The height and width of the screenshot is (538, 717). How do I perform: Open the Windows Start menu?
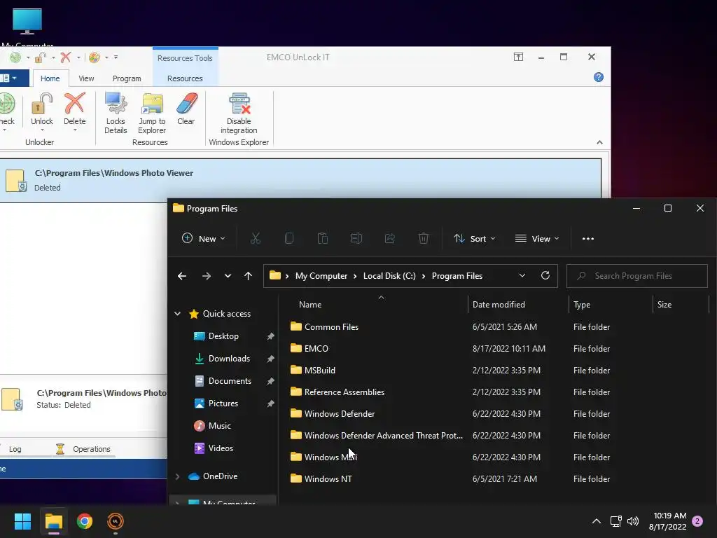click(x=22, y=521)
